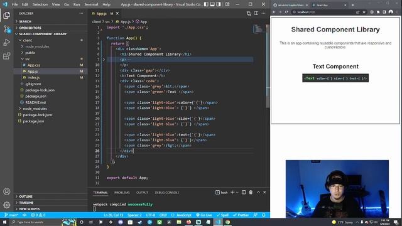Close the App.js editor tab

click(x=117, y=13)
